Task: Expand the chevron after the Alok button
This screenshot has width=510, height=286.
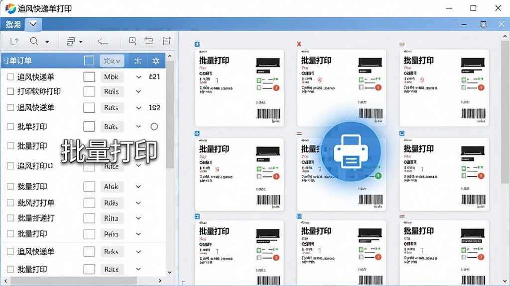Action: point(138,187)
